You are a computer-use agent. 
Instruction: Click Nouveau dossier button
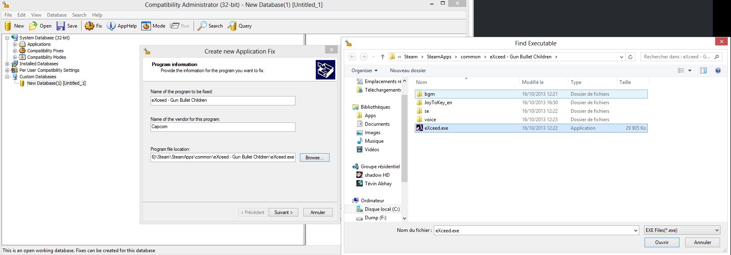[408, 71]
